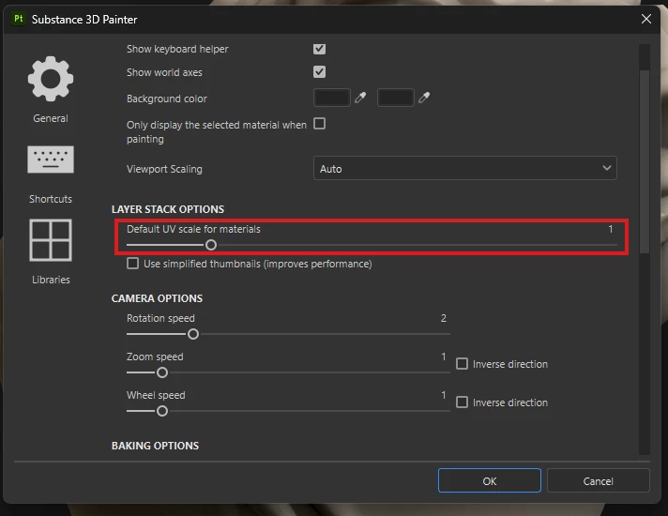Uncheck Show keyboard helper
Screen dimensions: 668x516
click(x=320, y=49)
